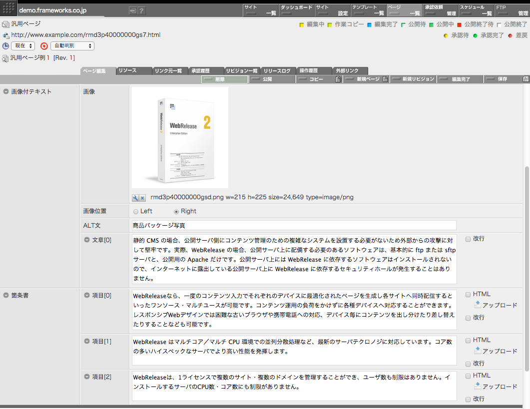The height and width of the screenshot is (409, 530).
Task: Switch to the リソース tab
Action: tap(134, 70)
